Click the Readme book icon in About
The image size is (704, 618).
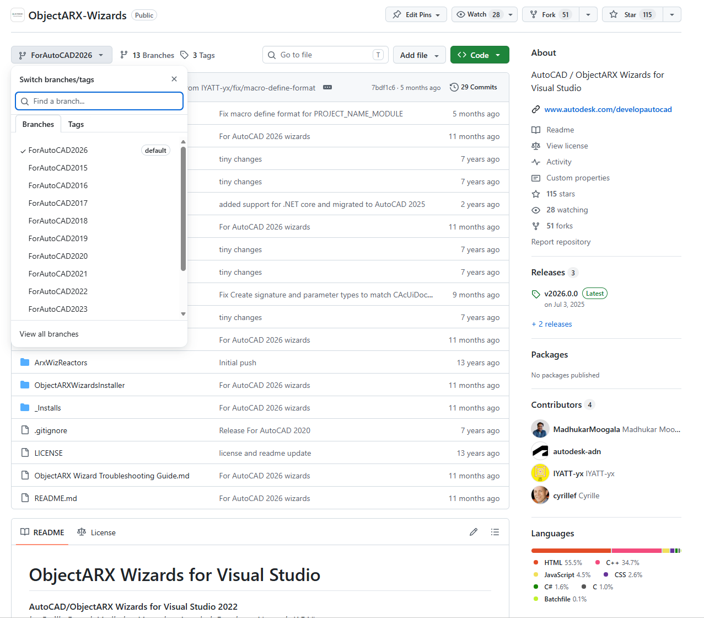[536, 130]
